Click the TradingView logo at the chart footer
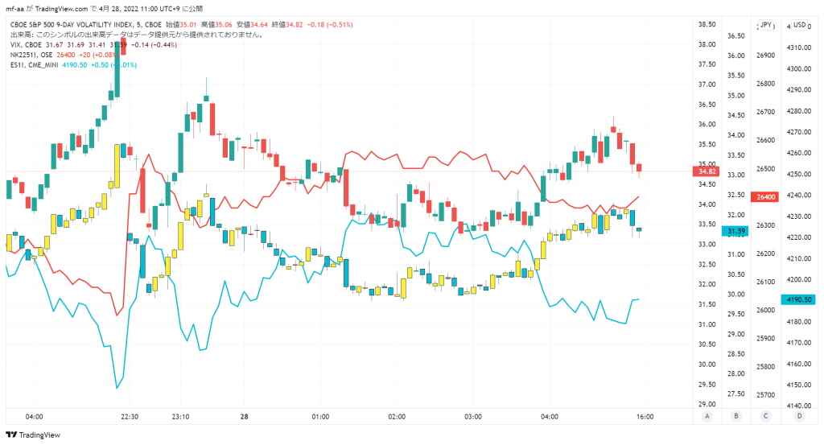Screen dimensions: 824x445 point(33,435)
